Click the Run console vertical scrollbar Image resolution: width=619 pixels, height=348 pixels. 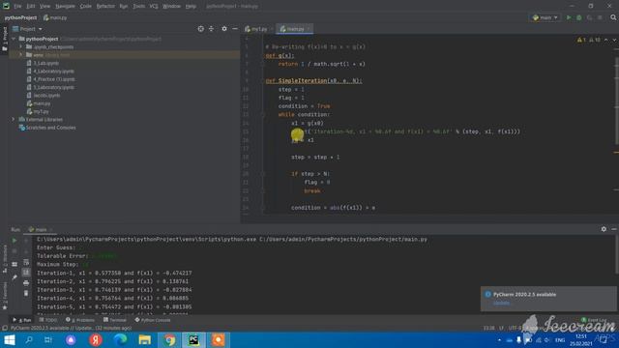(x=617, y=254)
